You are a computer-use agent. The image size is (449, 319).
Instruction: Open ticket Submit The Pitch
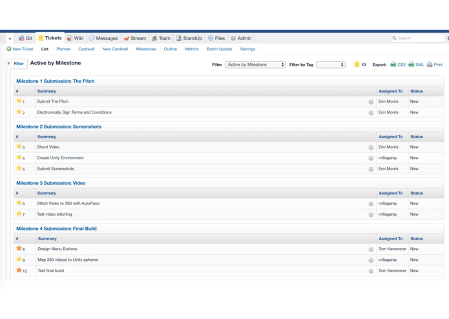(x=53, y=101)
